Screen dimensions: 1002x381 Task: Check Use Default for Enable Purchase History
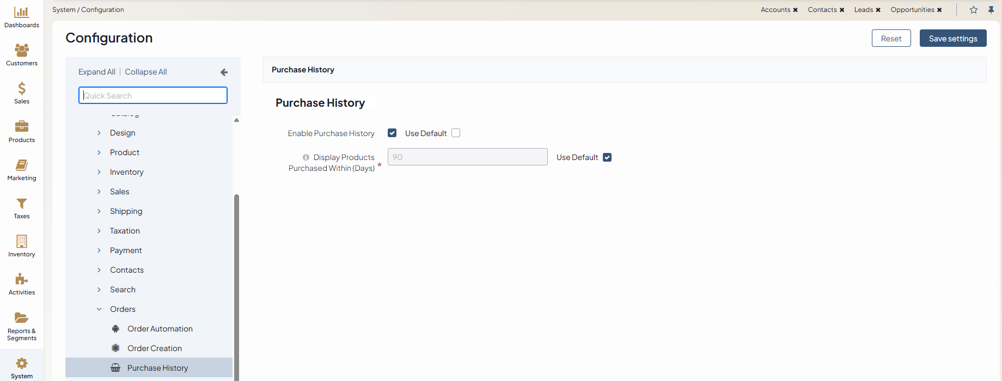coord(456,133)
